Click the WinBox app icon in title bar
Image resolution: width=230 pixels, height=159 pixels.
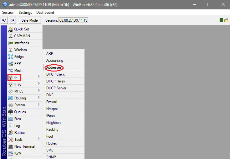coord(5,5)
